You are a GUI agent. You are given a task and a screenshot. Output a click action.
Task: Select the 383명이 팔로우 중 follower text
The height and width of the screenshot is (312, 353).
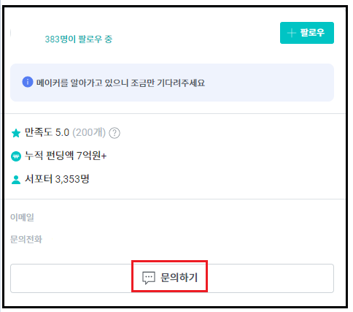79,39
